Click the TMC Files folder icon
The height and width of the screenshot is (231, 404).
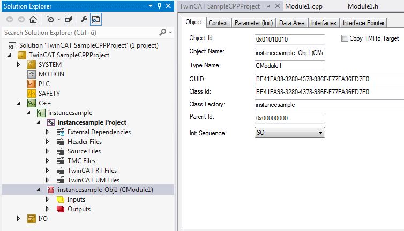point(61,161)
